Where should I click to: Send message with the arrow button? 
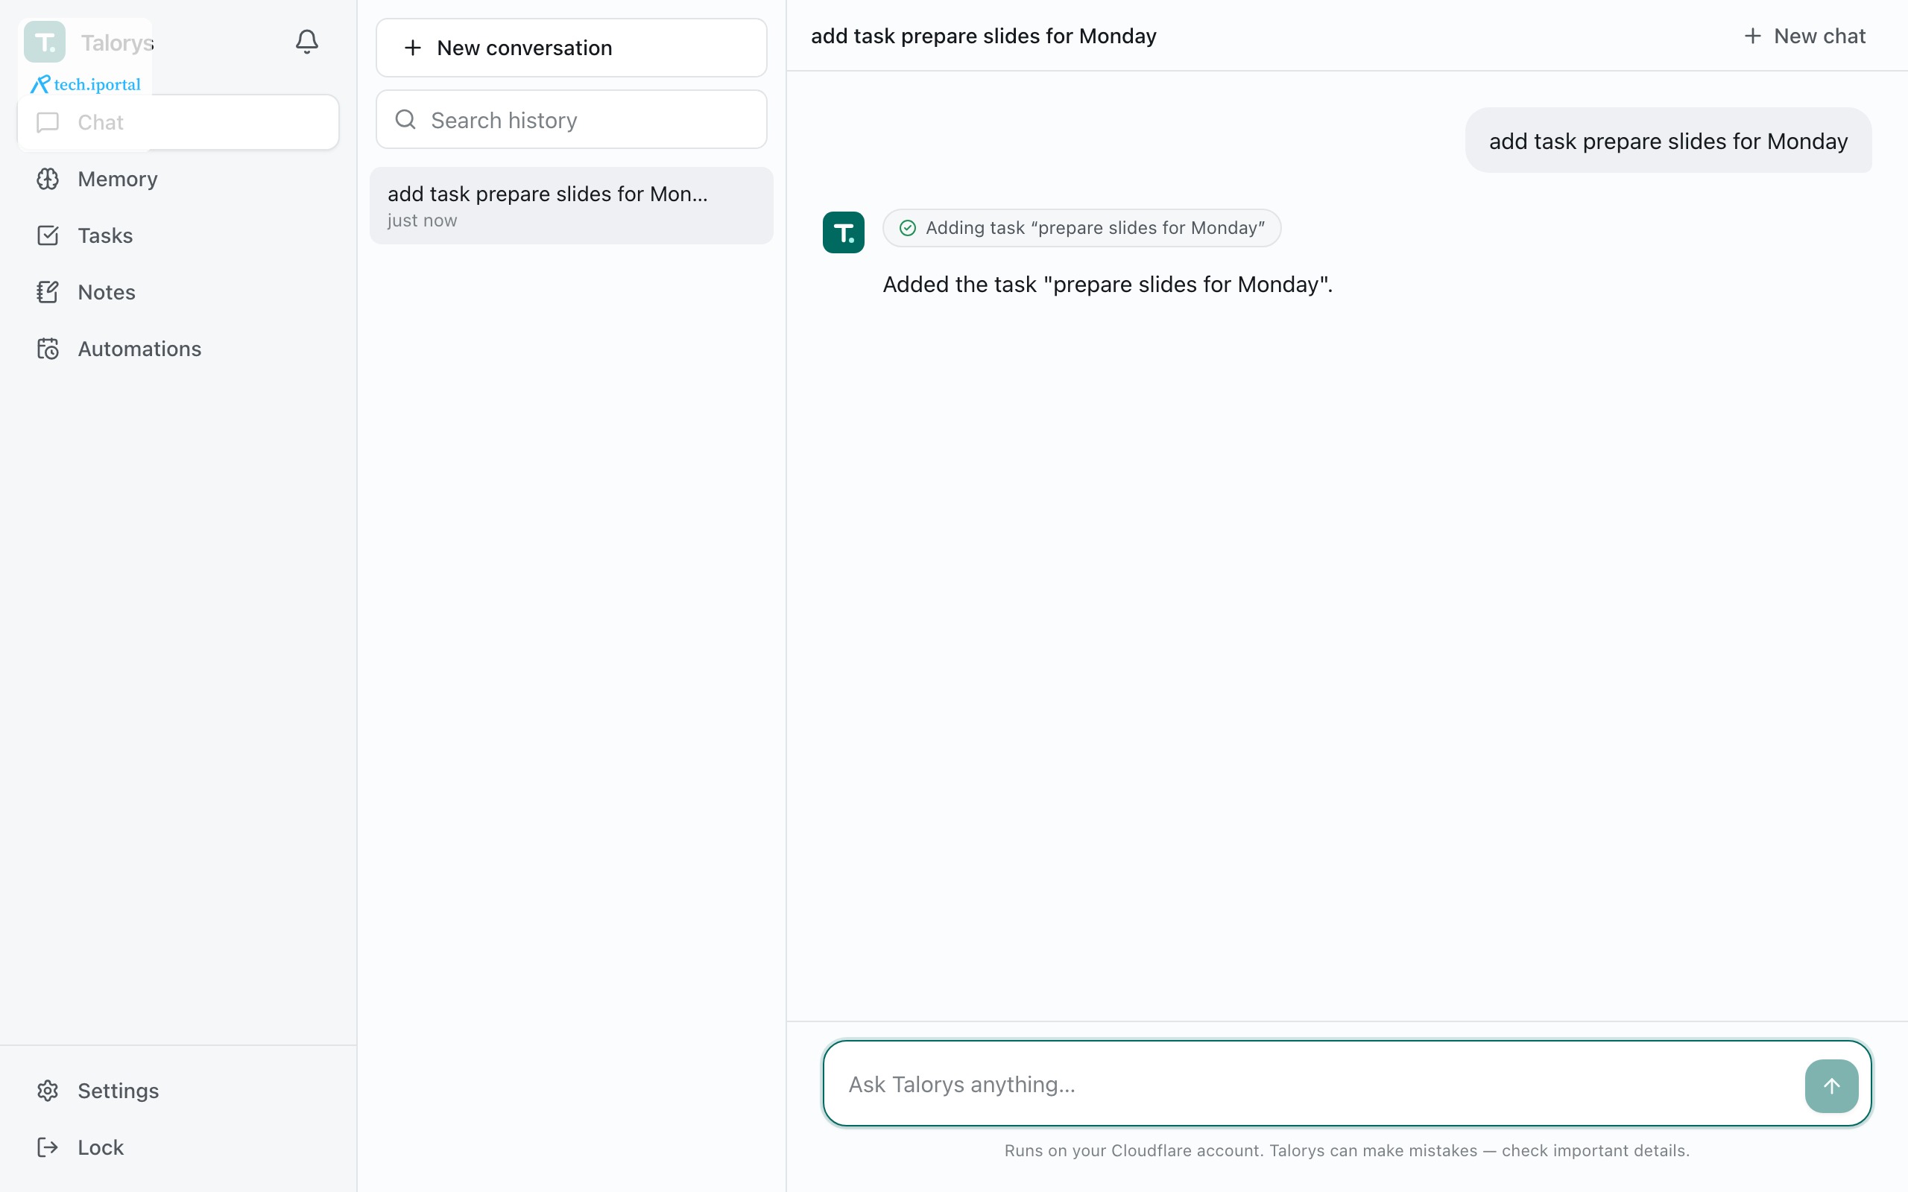pos(1830,1085)
